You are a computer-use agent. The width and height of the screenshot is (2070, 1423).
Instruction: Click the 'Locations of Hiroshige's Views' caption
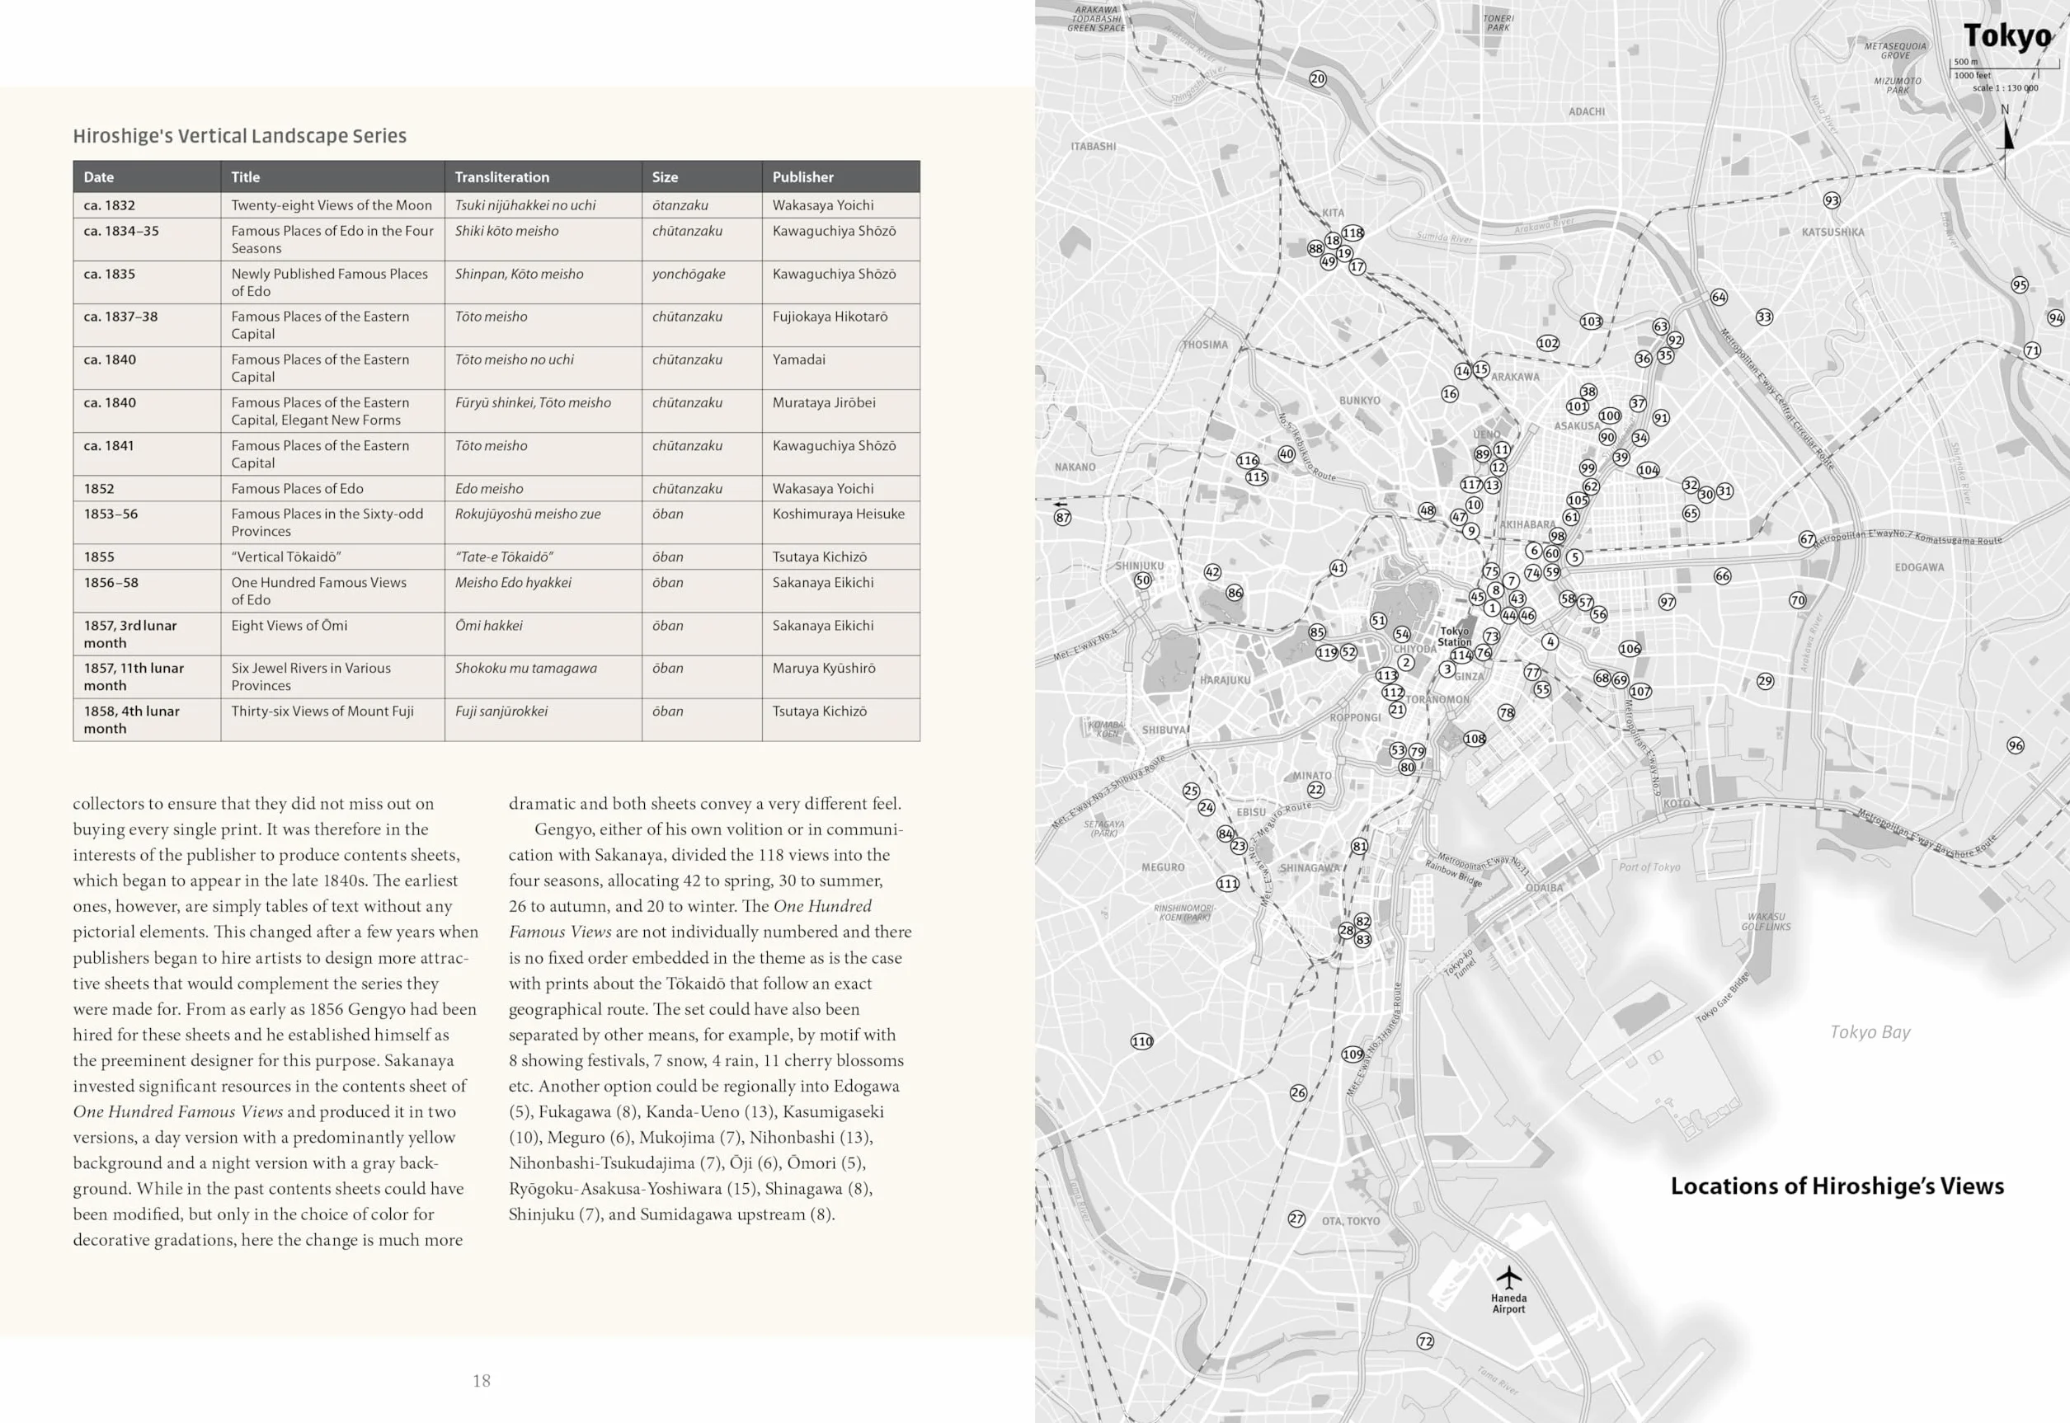(1837, 1186)
